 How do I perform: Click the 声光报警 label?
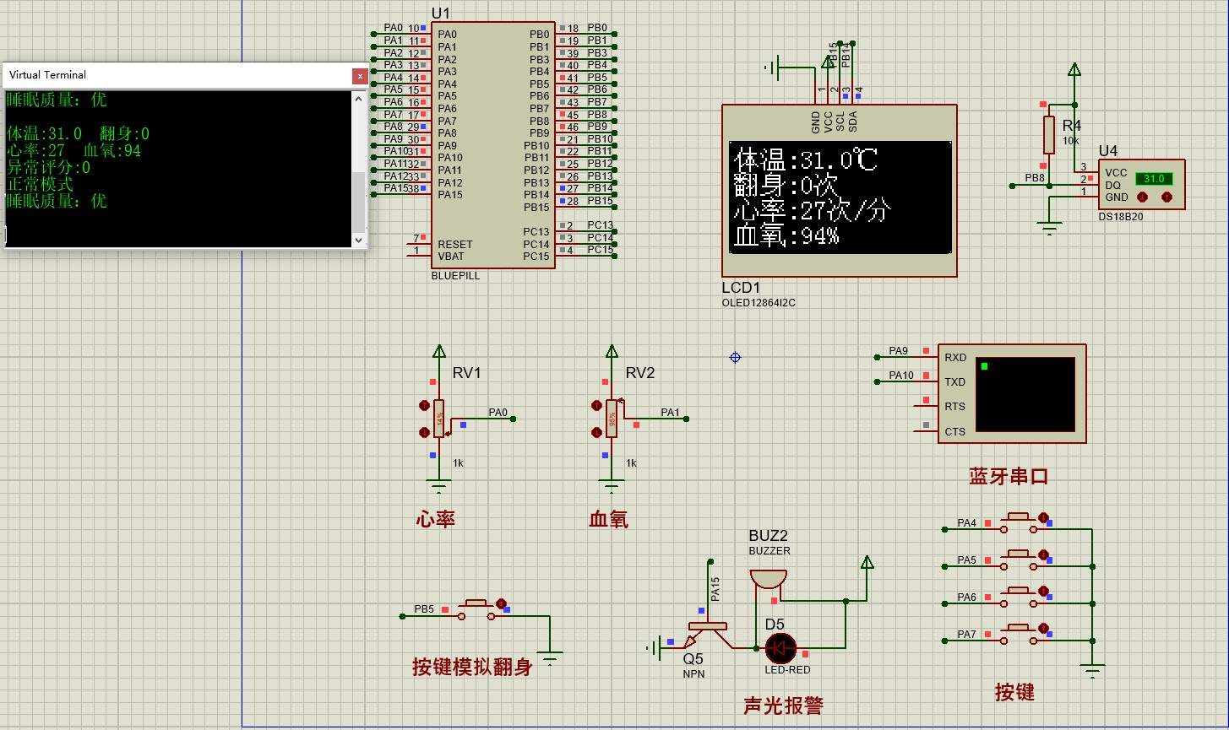783,706
